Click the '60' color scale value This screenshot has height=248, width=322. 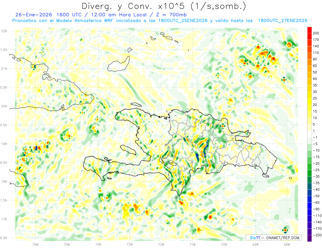coord(315,66)
